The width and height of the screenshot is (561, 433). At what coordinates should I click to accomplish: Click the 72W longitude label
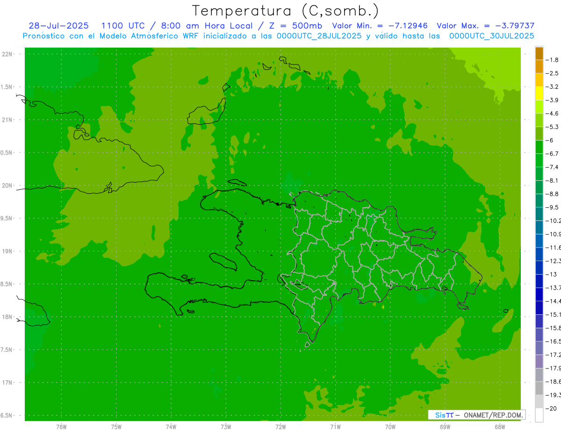pyautogui.click(x=280, y=427)
